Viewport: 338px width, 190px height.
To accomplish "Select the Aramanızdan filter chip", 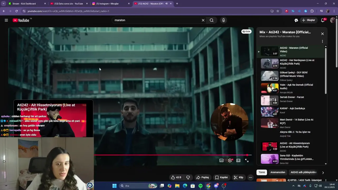I will coord(278,172).
